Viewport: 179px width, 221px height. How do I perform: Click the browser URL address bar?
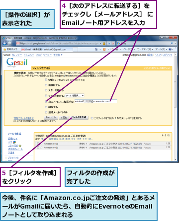pyautogui.click(x=59, y=43)
